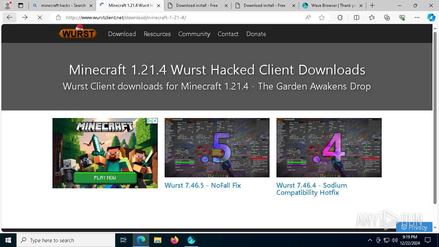
Task: Open the Collections icon
Action: pyautogui.click(x=387, y=17)
